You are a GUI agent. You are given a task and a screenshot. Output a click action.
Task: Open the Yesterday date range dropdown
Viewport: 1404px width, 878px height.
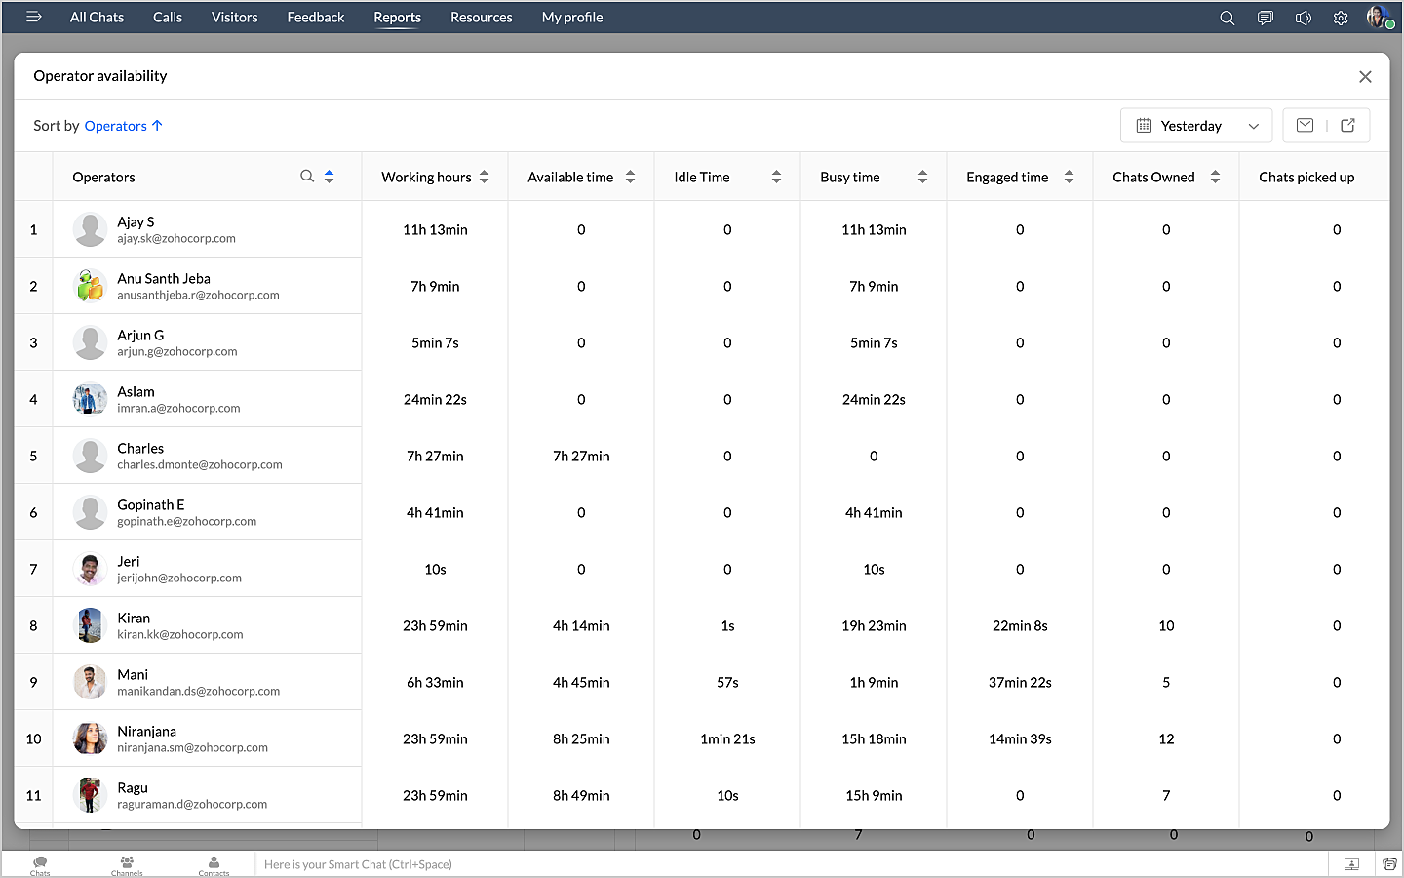coord(1196,126)
